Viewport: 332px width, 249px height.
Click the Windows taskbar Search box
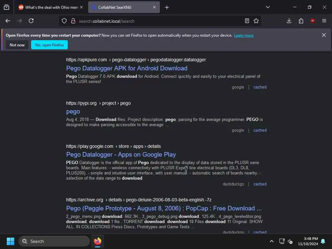pos(54,241)
